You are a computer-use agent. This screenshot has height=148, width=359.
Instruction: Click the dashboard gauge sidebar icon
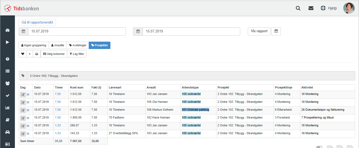[x=8, y=30]
